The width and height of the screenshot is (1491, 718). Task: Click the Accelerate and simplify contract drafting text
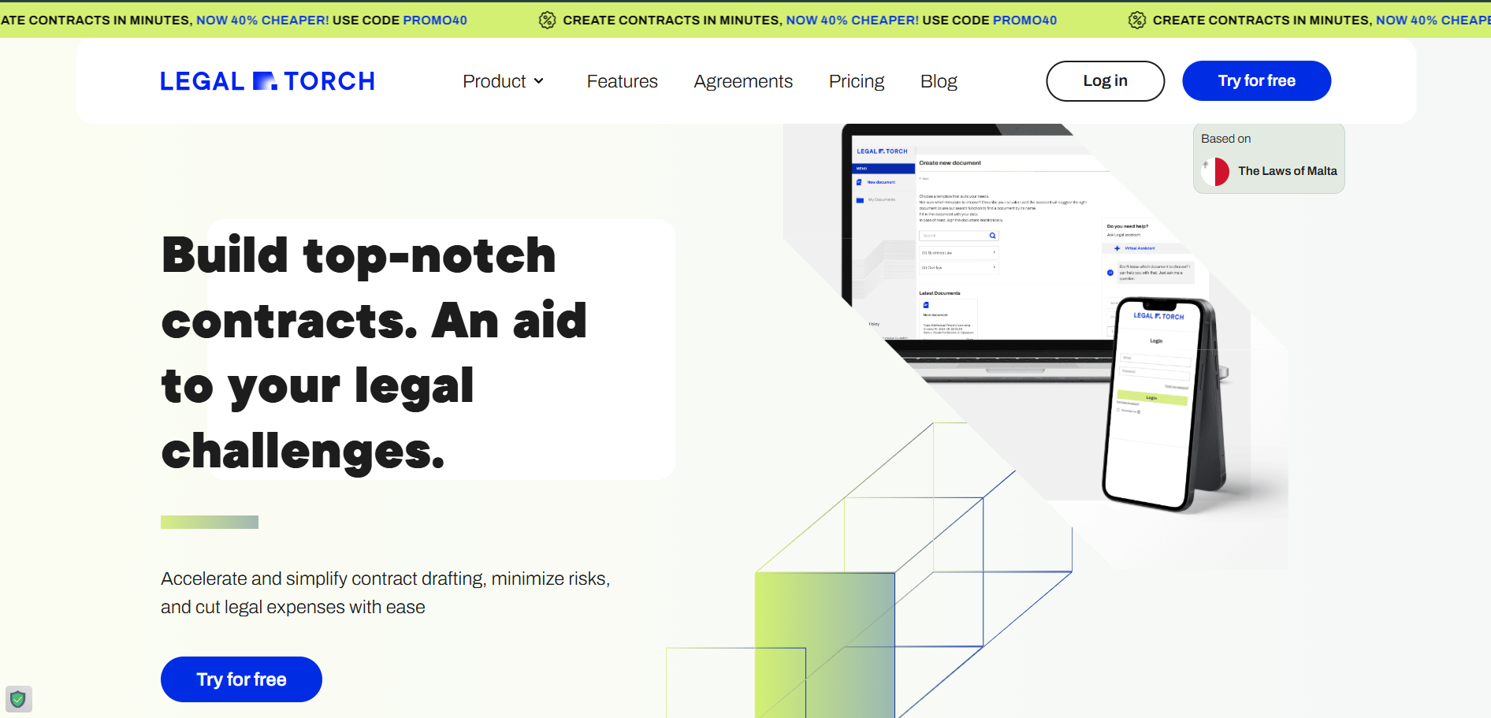click(385, 593)
